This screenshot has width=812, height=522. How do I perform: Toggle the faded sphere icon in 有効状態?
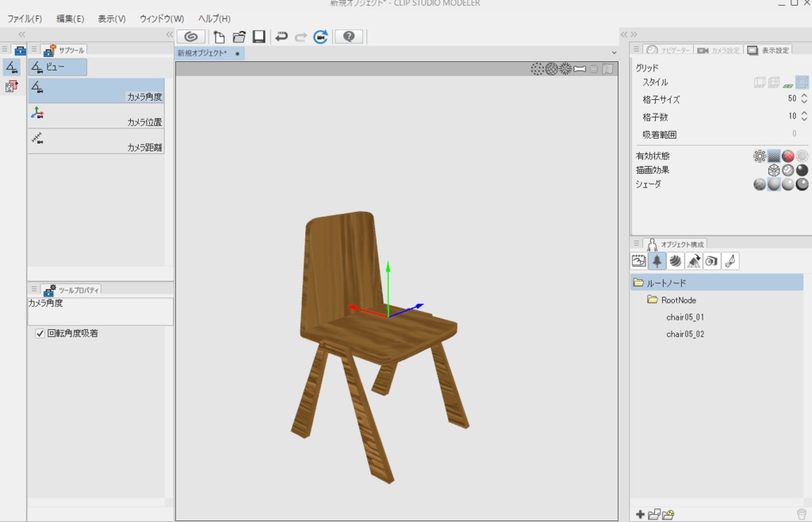coord(802,155)
